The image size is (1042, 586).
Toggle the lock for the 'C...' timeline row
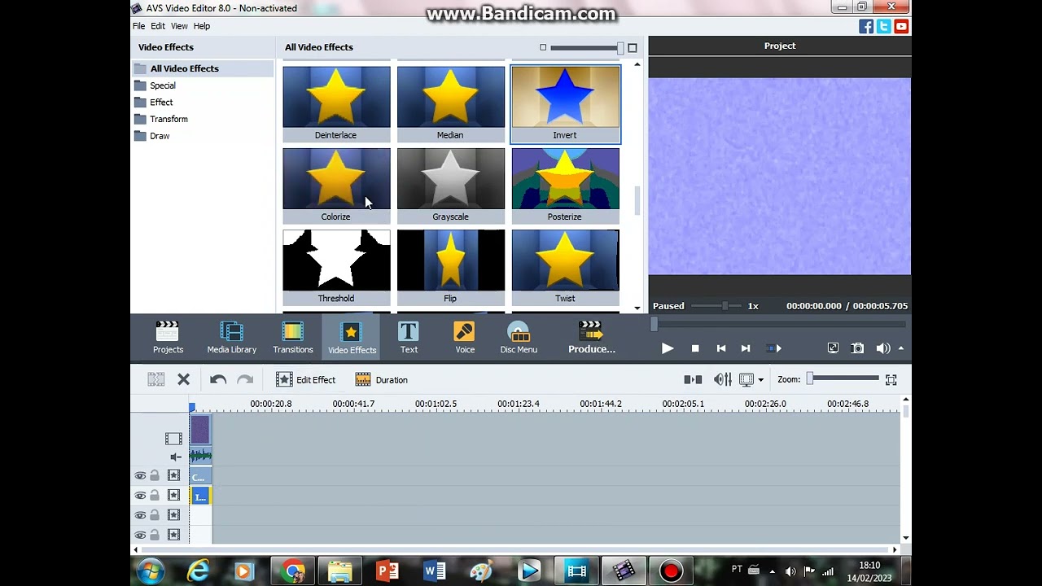coord(155,476)
